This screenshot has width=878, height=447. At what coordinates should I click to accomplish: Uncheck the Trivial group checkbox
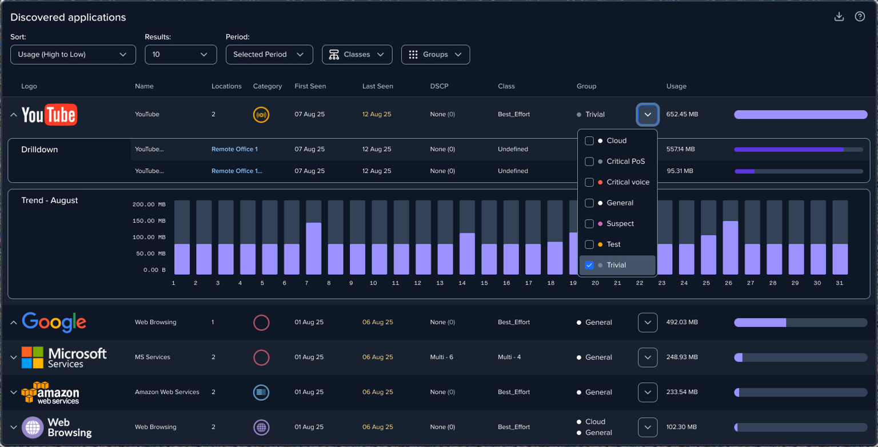click(589, 265)
